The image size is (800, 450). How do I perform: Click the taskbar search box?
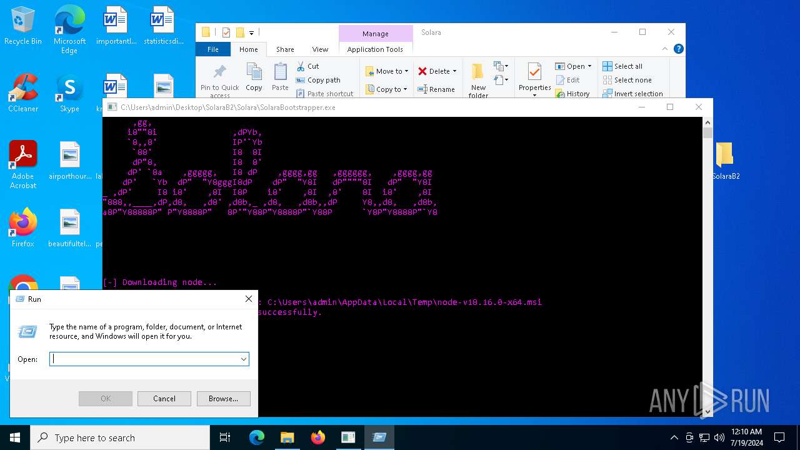click(x=120, y=437)
